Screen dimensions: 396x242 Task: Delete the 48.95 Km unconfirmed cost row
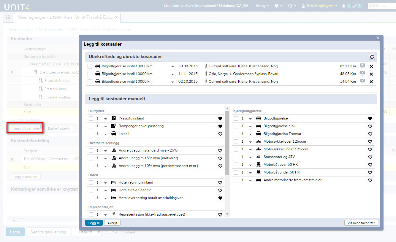[x=371, y=74]
